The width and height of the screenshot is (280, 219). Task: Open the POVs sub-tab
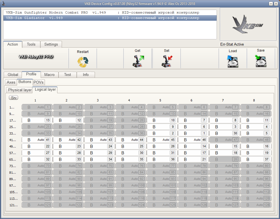click(39, 82)
